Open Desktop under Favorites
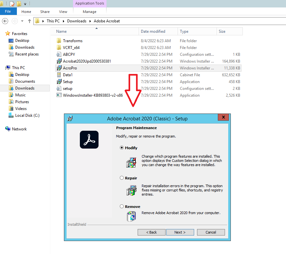Image resolution: width=286 pixels, height=254 pixels. tap(22, 41)
